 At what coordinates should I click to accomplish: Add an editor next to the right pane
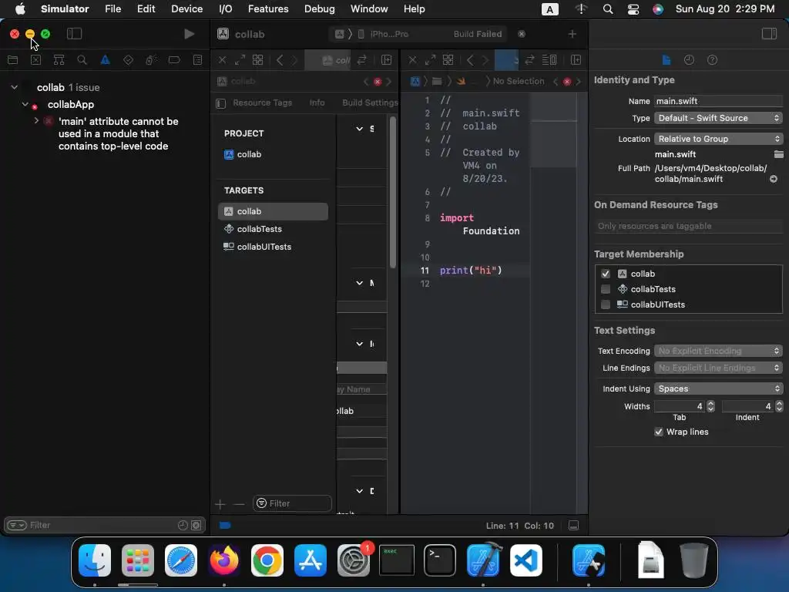pos(576,60)
